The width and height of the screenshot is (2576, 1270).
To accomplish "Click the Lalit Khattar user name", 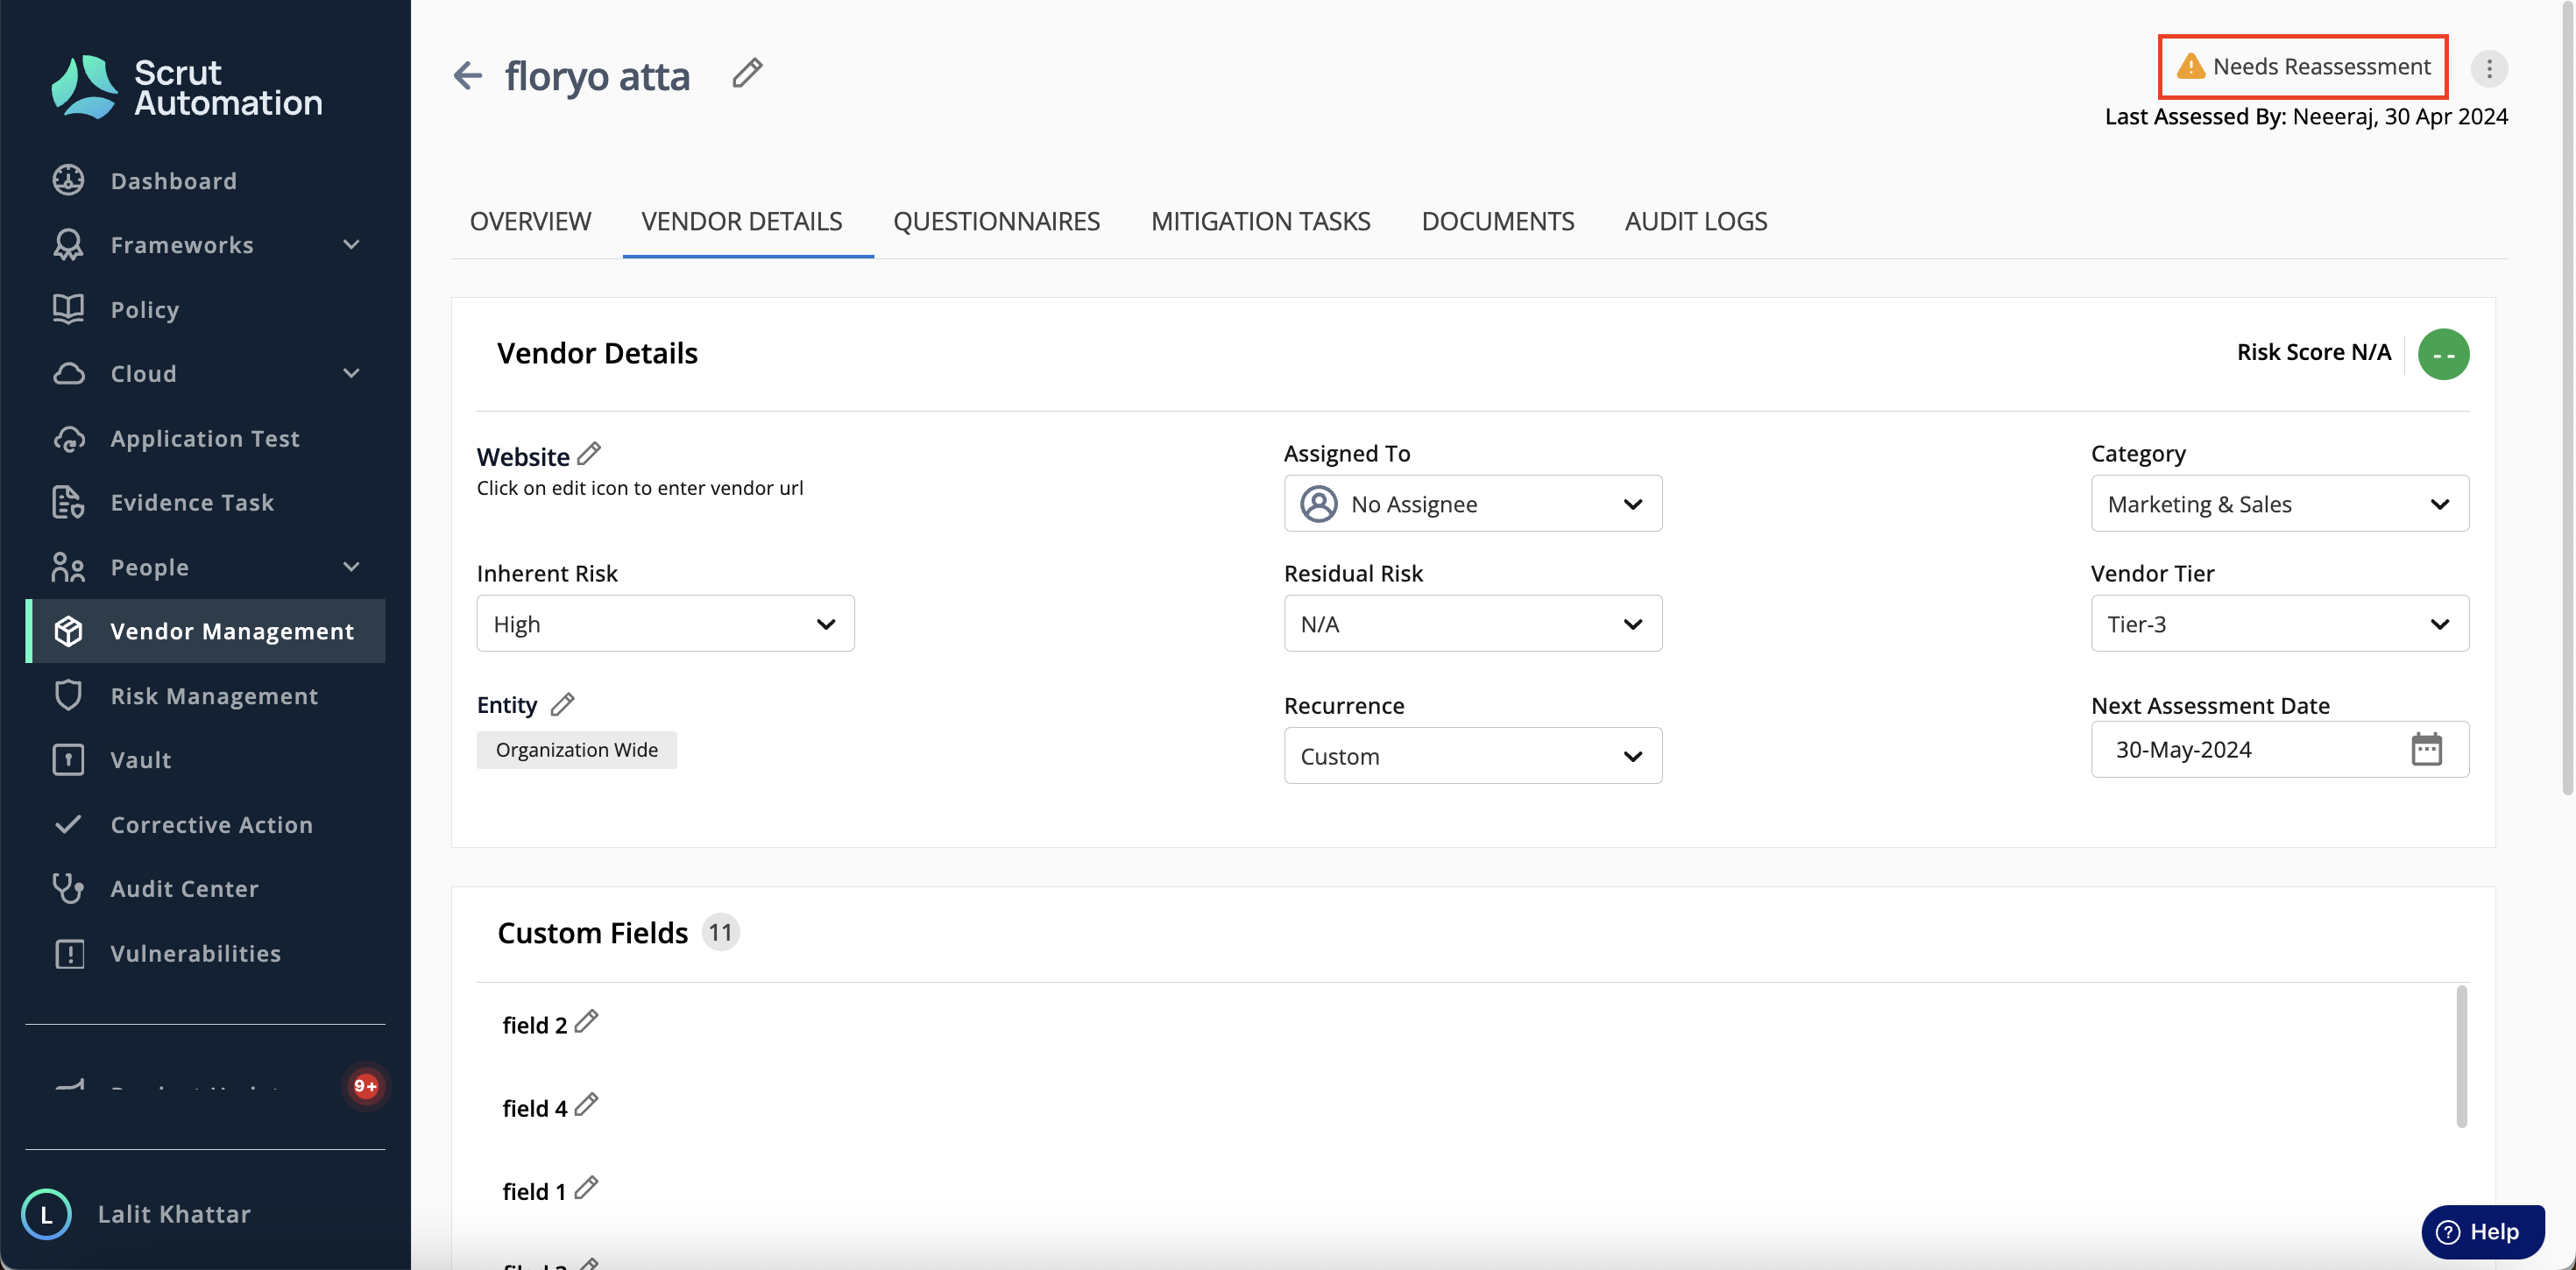I will click(174, 1214).
